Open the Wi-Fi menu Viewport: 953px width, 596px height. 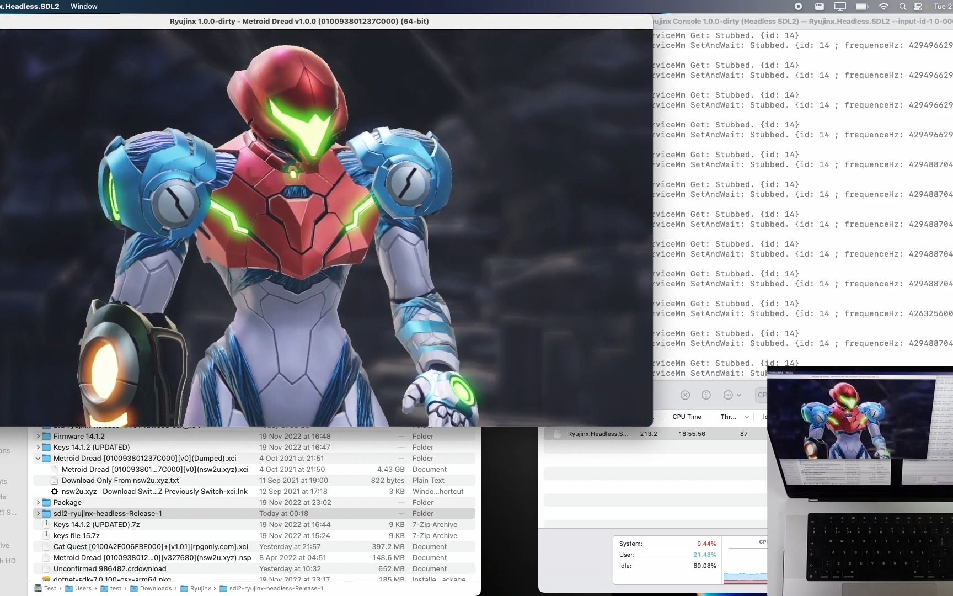pos(884,7)
